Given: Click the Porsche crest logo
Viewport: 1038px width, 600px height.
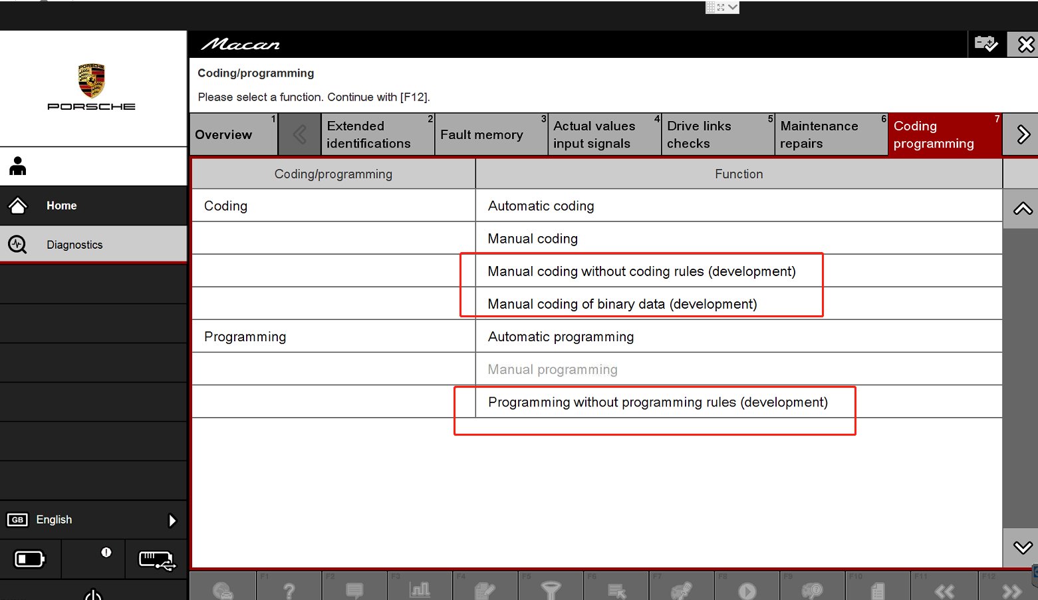Looking at the screenshot, I should 91,80.
